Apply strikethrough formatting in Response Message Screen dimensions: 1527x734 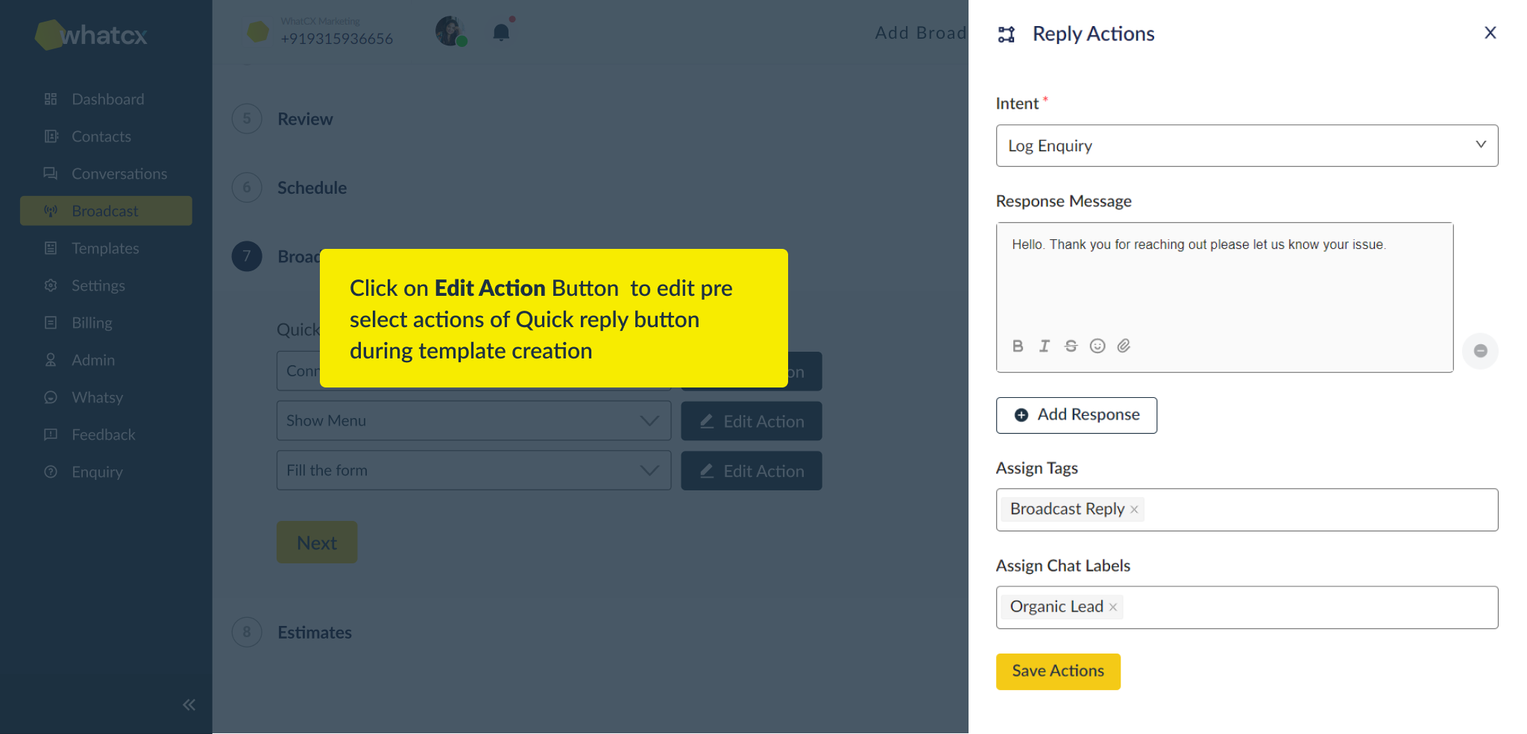coord(1071,345)
